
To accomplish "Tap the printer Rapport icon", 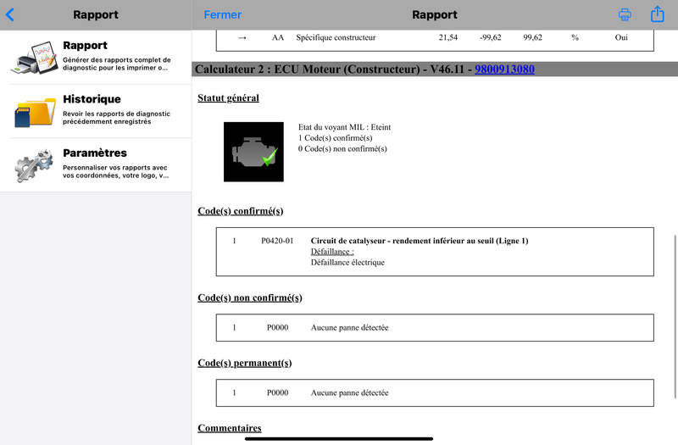I will click(34, 58).
